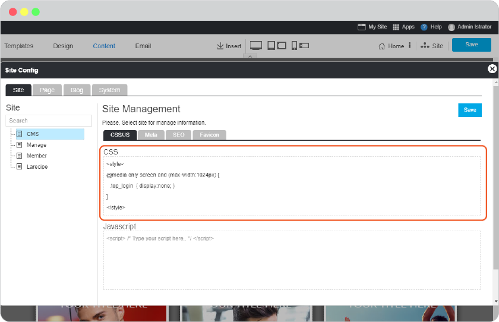Image resolution: width=499 pixels, height=322 pixels.
Task: Click the top toolbar Save button
Action: (x=472, y=45)
